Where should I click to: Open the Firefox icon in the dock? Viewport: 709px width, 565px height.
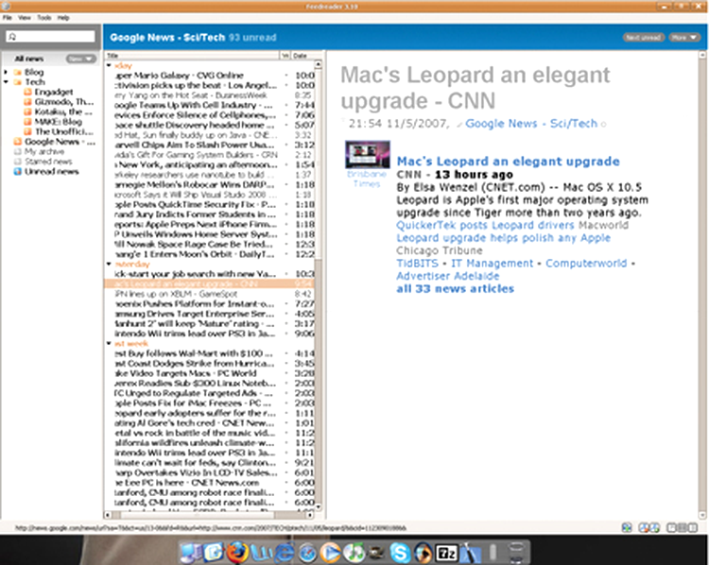[x=237, y=552]
